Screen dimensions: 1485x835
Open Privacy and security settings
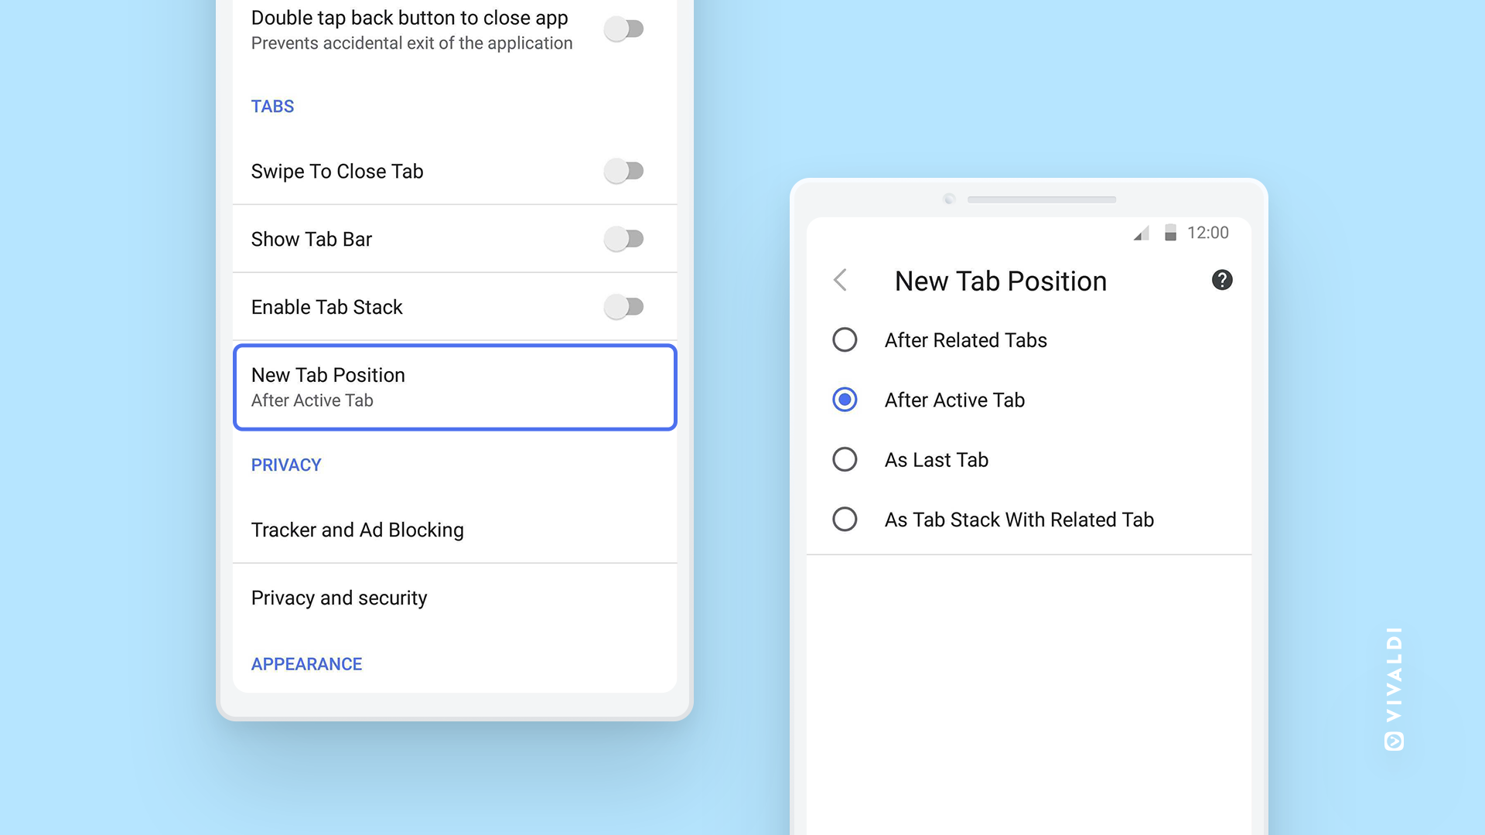[339, 598]
